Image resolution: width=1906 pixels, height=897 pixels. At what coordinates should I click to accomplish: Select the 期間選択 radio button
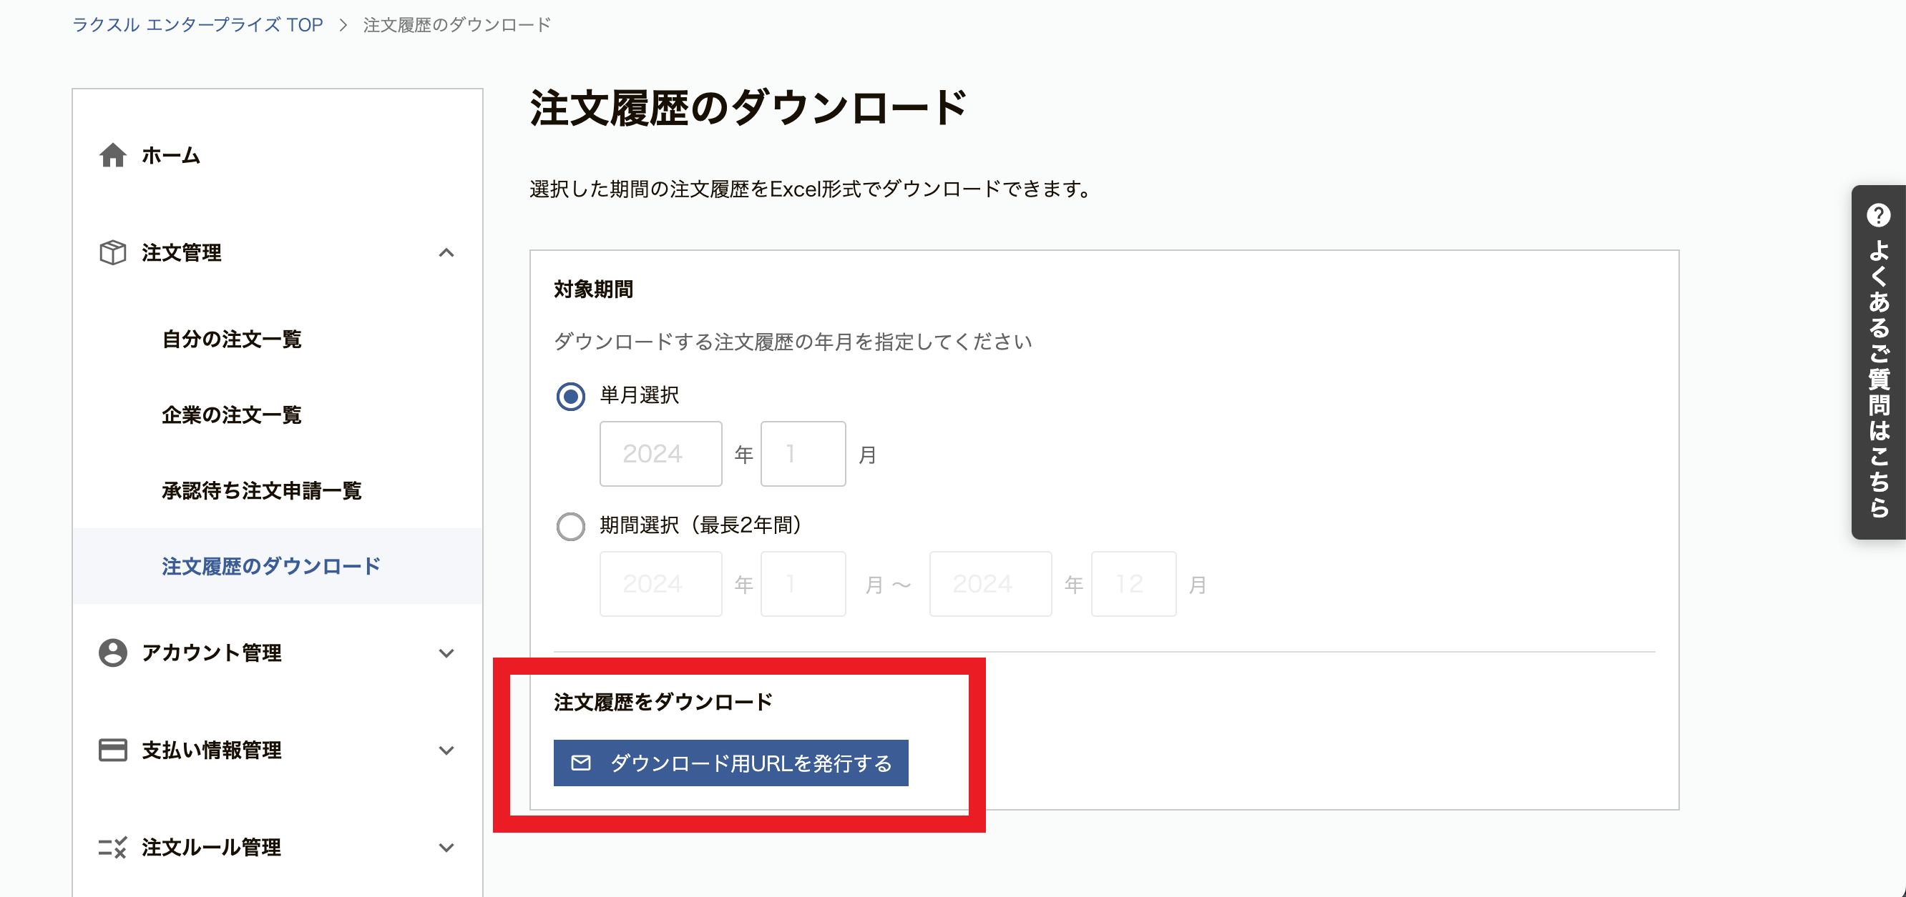[570, 526]
